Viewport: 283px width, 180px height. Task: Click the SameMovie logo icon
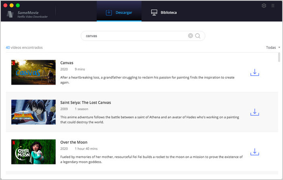click(10, 14)
